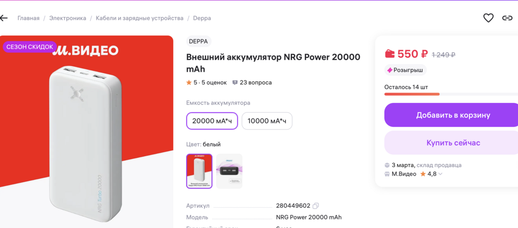
Task: Select the 10000 мА*ч capacity option
Action: pyautogui.click(x=267, y=121)
